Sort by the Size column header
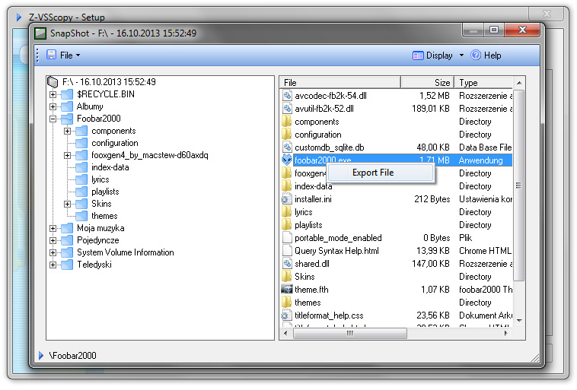Viewport: 577px width, 390px height. point(427,83)
